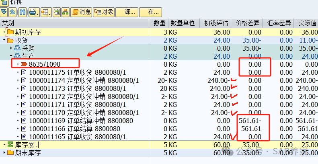The image size is (318, 164).
Task: Click the 35.00- price difference in 采购 row
Action: pos(252,48)
